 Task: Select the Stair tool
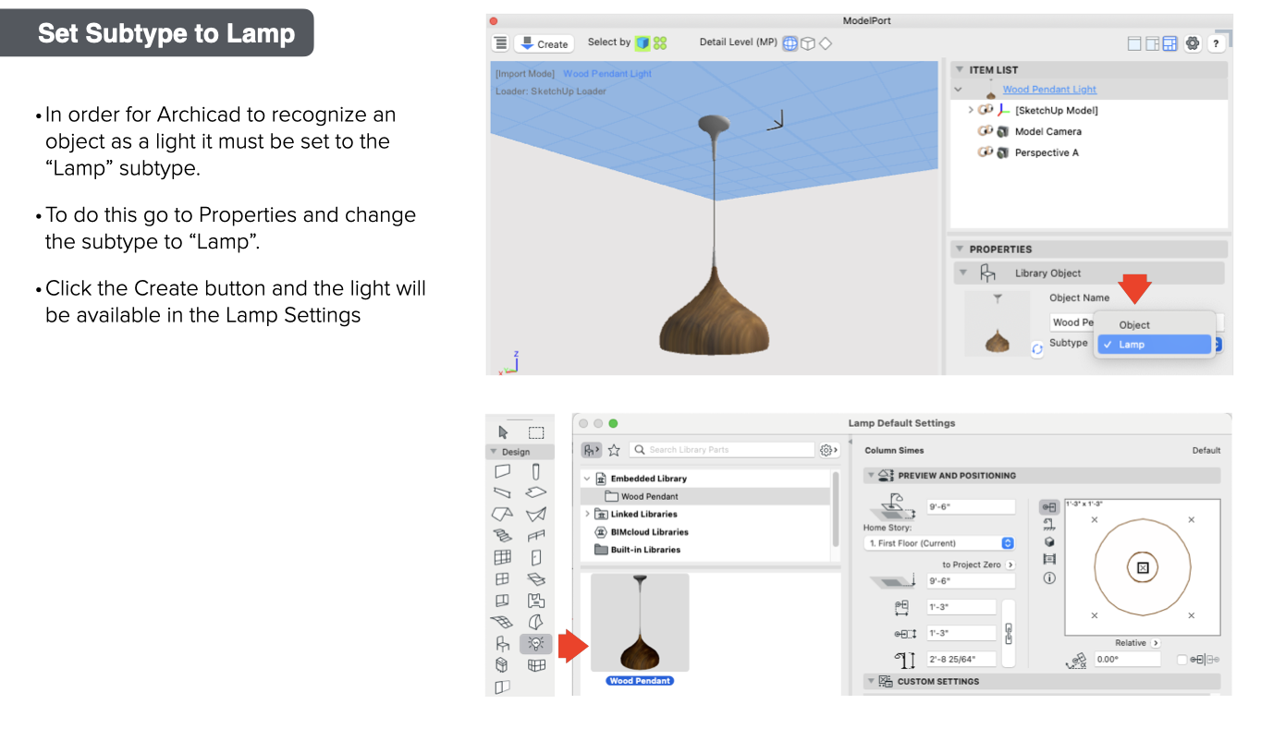coord(503,536)
